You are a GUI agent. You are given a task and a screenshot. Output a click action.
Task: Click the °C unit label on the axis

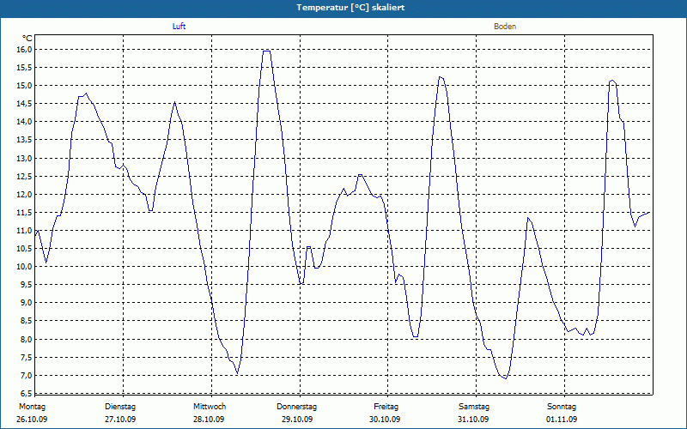coord(27,39)
